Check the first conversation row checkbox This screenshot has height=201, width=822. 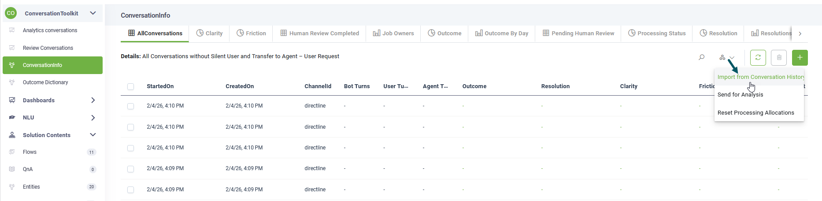click(x=131, y=106)
